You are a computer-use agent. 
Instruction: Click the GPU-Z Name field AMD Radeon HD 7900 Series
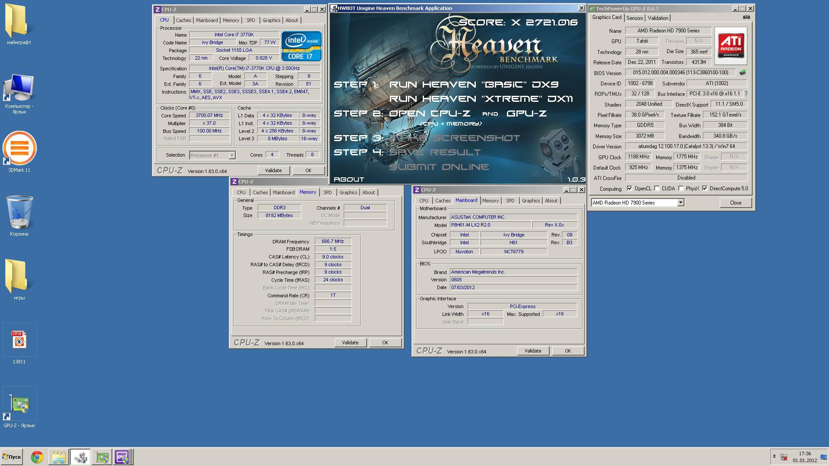point(668,31)
